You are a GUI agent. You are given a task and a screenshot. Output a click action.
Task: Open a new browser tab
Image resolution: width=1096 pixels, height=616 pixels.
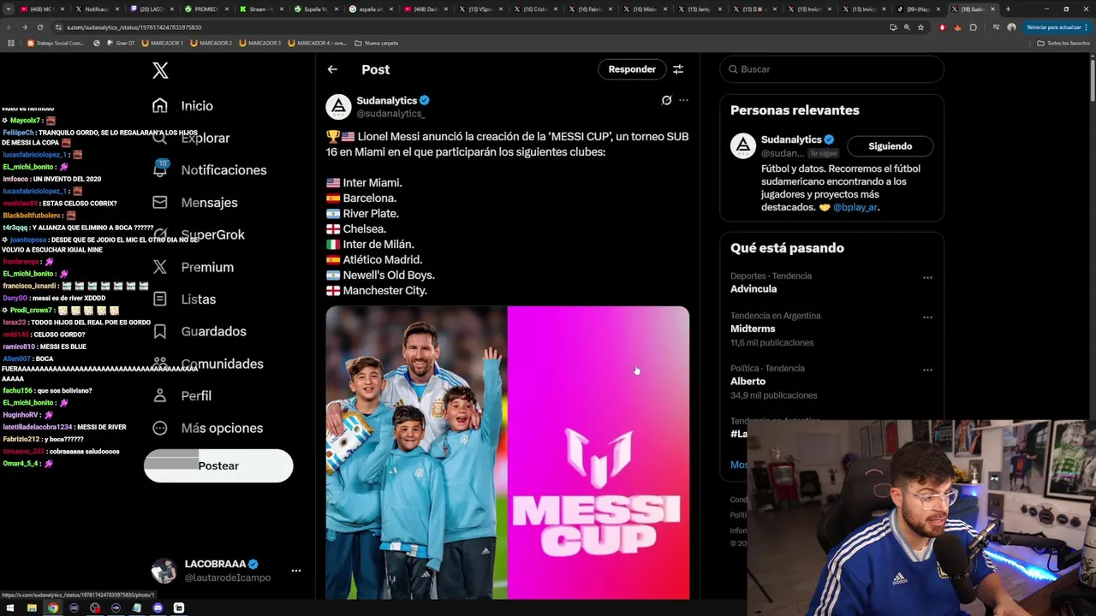tap(1008, 9)
